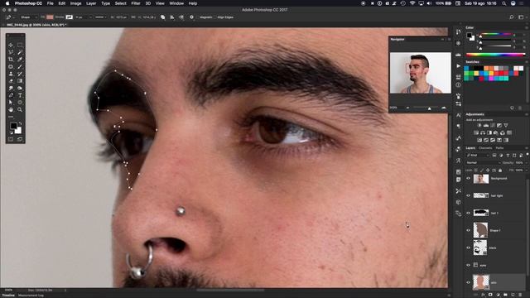Add a Brightness/Contrast adjustment
530x298 pixels.
pos(479,125)
